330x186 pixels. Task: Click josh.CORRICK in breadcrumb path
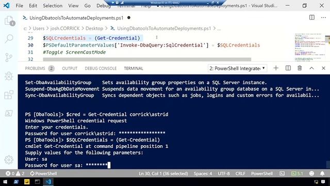pos(65,28)
